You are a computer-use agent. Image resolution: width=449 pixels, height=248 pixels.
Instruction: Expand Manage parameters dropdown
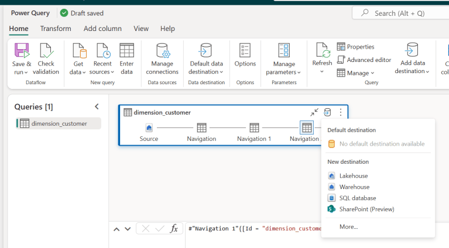click(x=299, y=73)
